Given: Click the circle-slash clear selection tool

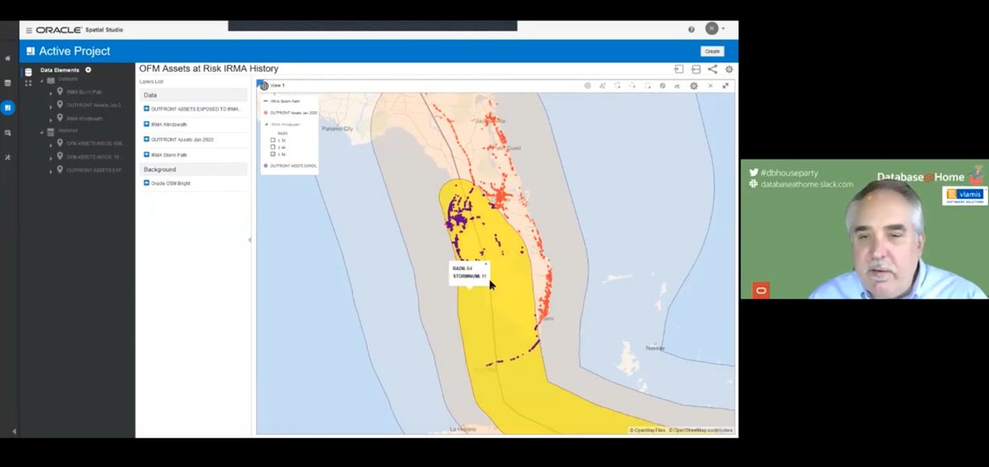Looking at the screenshot, I should 663,86.
